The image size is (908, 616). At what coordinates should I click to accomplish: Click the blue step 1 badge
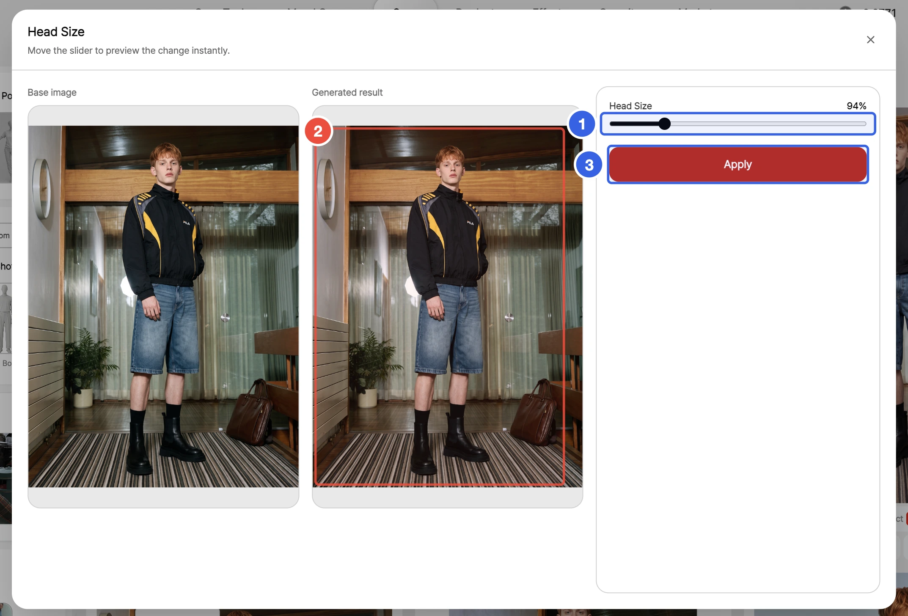(582, 124)
